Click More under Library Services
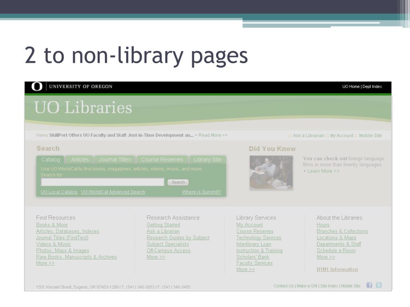The image size is (410, 307). click(245, 269)
